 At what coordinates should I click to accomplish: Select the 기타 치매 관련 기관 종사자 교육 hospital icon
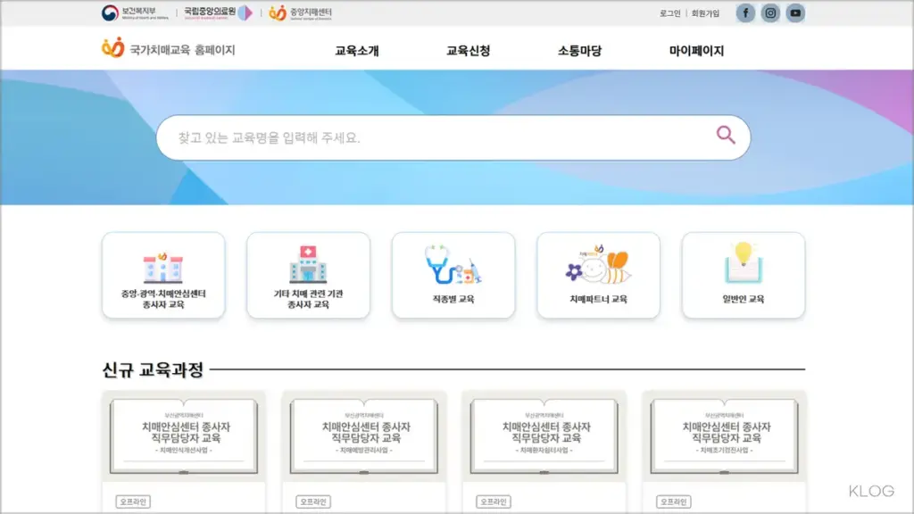pos(308,265)
